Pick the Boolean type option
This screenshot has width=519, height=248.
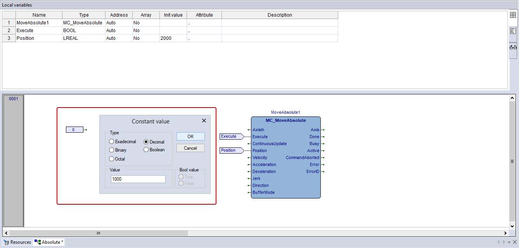pyautogui.click(x=146, y=150)
